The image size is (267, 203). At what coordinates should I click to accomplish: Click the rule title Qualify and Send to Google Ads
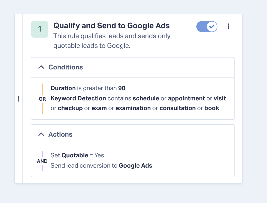point(112,25)
